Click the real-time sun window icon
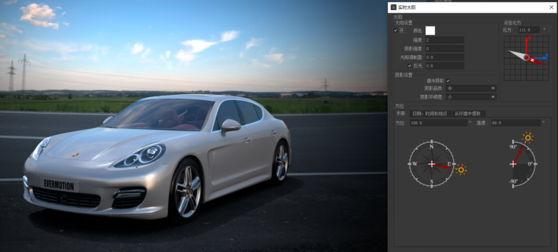This screenshot has width=558, height=252. 393,7
